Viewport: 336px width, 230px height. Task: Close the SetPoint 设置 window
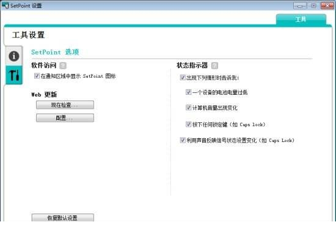pos(327,6)
